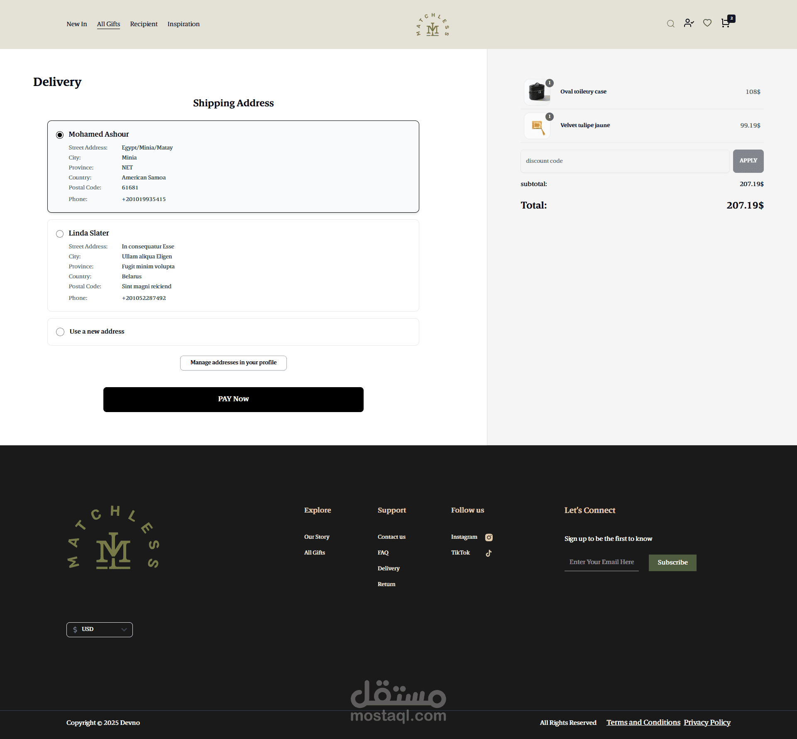The image size is (797, 739).
Task: Open the Recipient menu item
Action: 144,24
